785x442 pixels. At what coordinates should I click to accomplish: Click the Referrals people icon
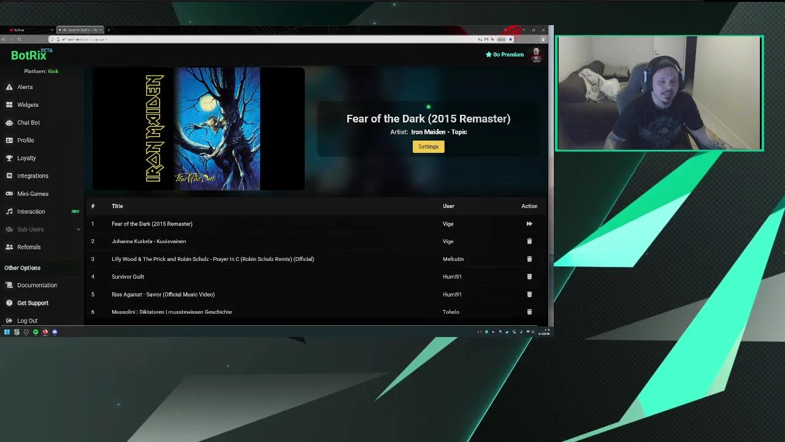[x=9, y=247]
